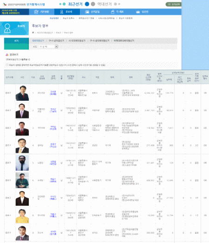This screenshot has width=209, height=243.
Task: Click the 후보자 명부 page heading
Action: coord(40,26)
